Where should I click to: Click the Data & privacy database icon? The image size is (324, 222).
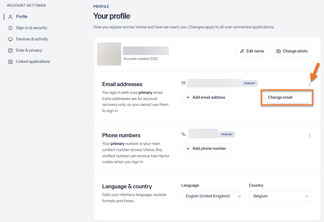(x=10, y=50)
